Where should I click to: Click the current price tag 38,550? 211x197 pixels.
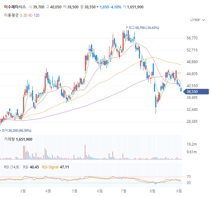point(196,92)
